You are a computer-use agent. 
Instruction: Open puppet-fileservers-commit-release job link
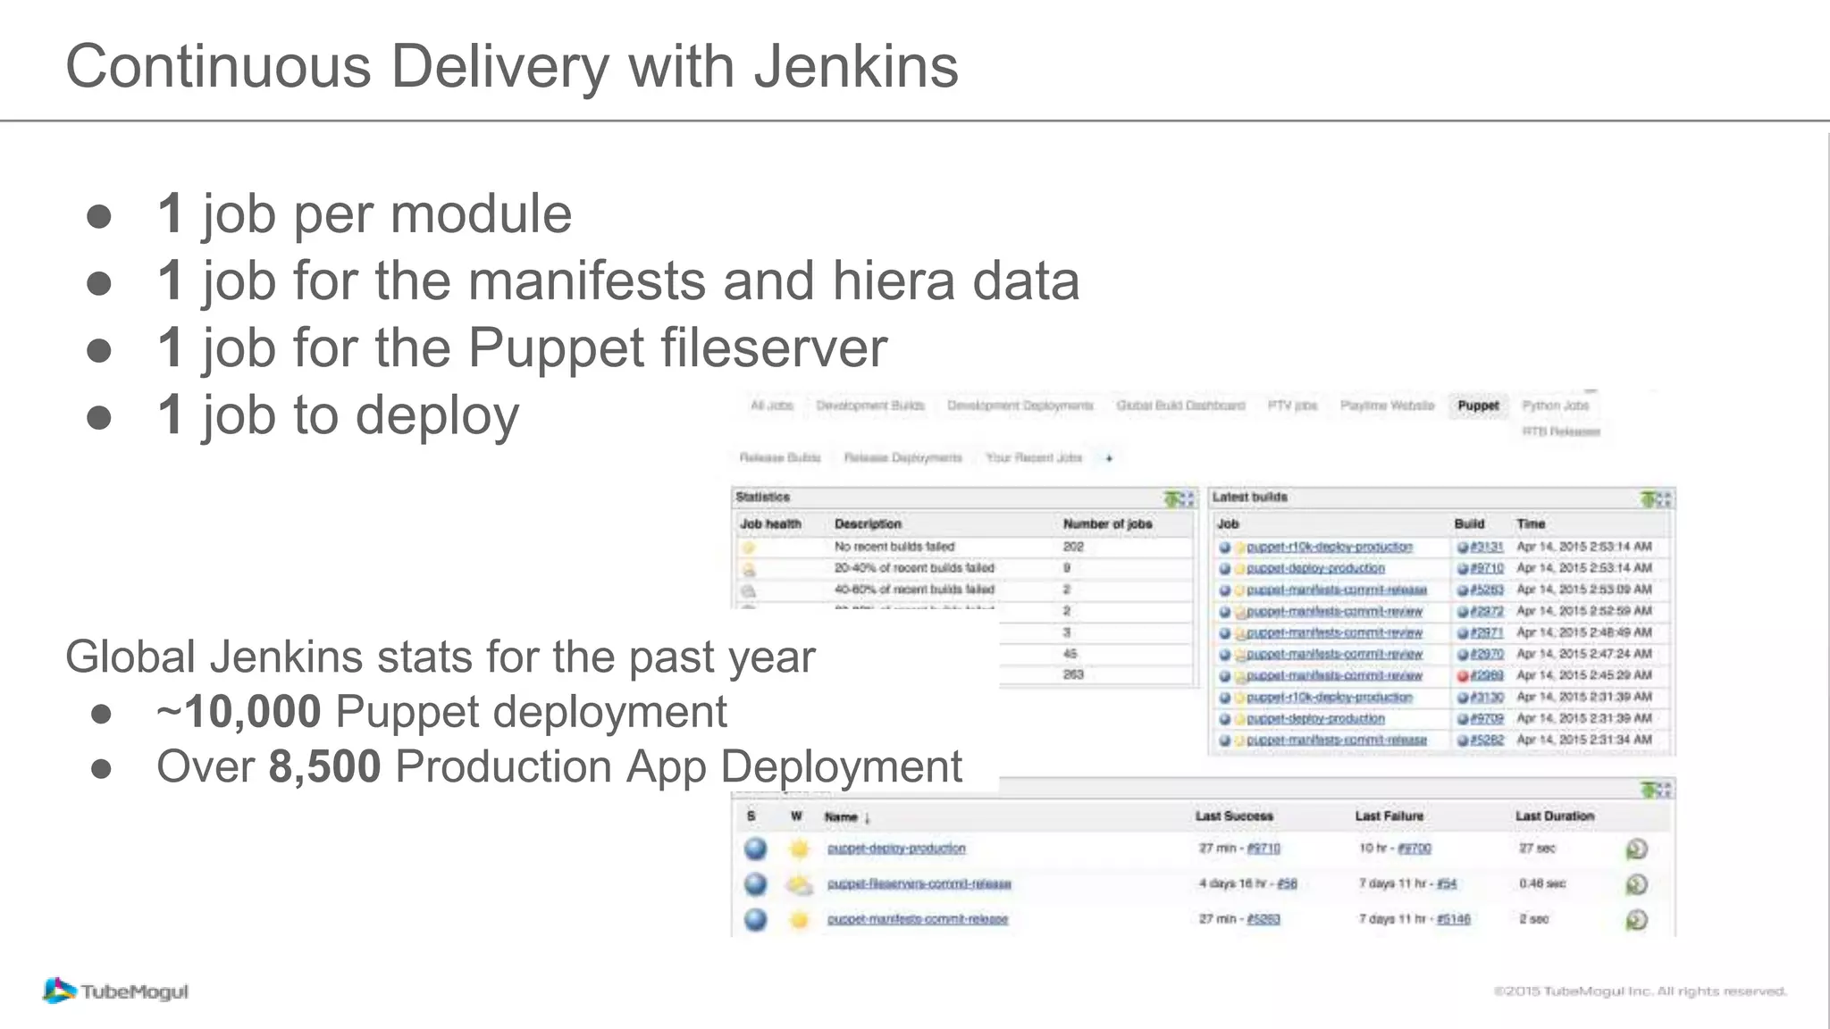tap(919, 884)
